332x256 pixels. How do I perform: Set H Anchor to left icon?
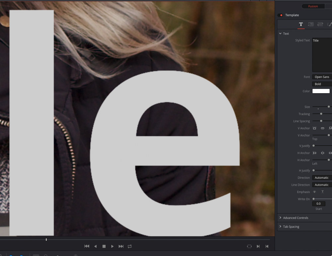(x=314, y=153)
